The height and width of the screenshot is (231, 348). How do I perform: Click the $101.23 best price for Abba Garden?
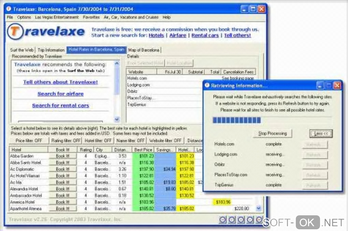(x=143, y=156)
